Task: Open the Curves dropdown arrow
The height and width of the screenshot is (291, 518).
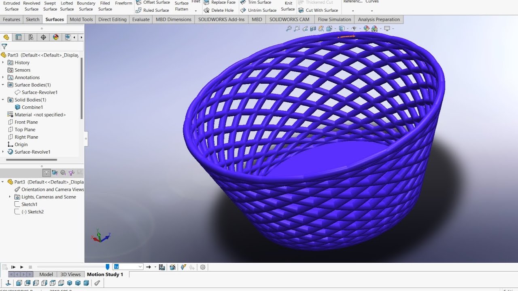Action: 372,11
